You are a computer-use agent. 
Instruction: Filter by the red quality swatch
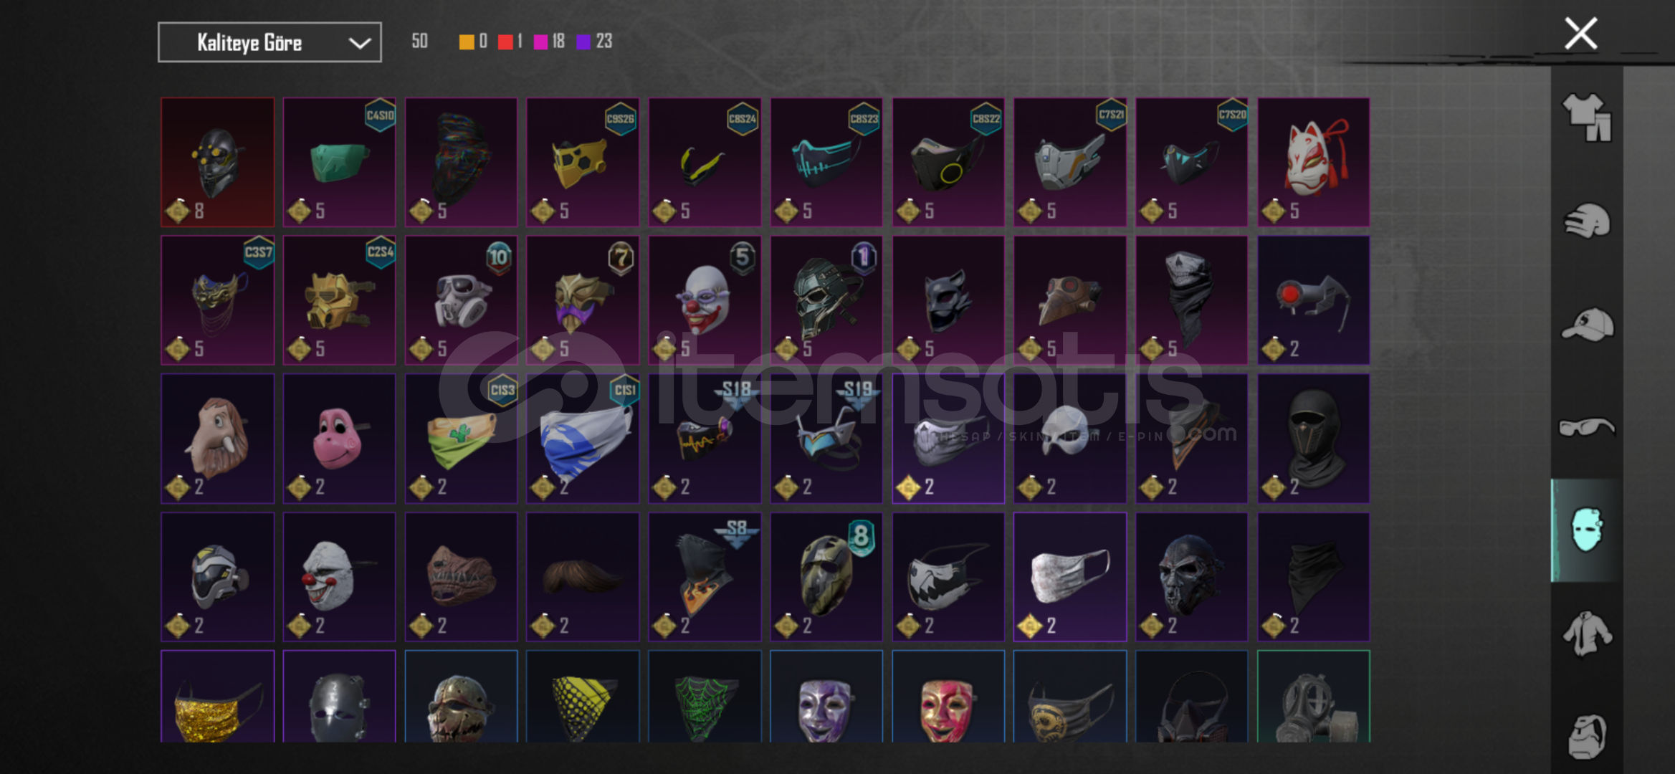(x=505, y=42)
